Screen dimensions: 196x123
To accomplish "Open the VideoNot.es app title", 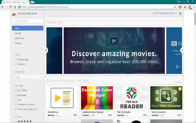I will (53, 112).
